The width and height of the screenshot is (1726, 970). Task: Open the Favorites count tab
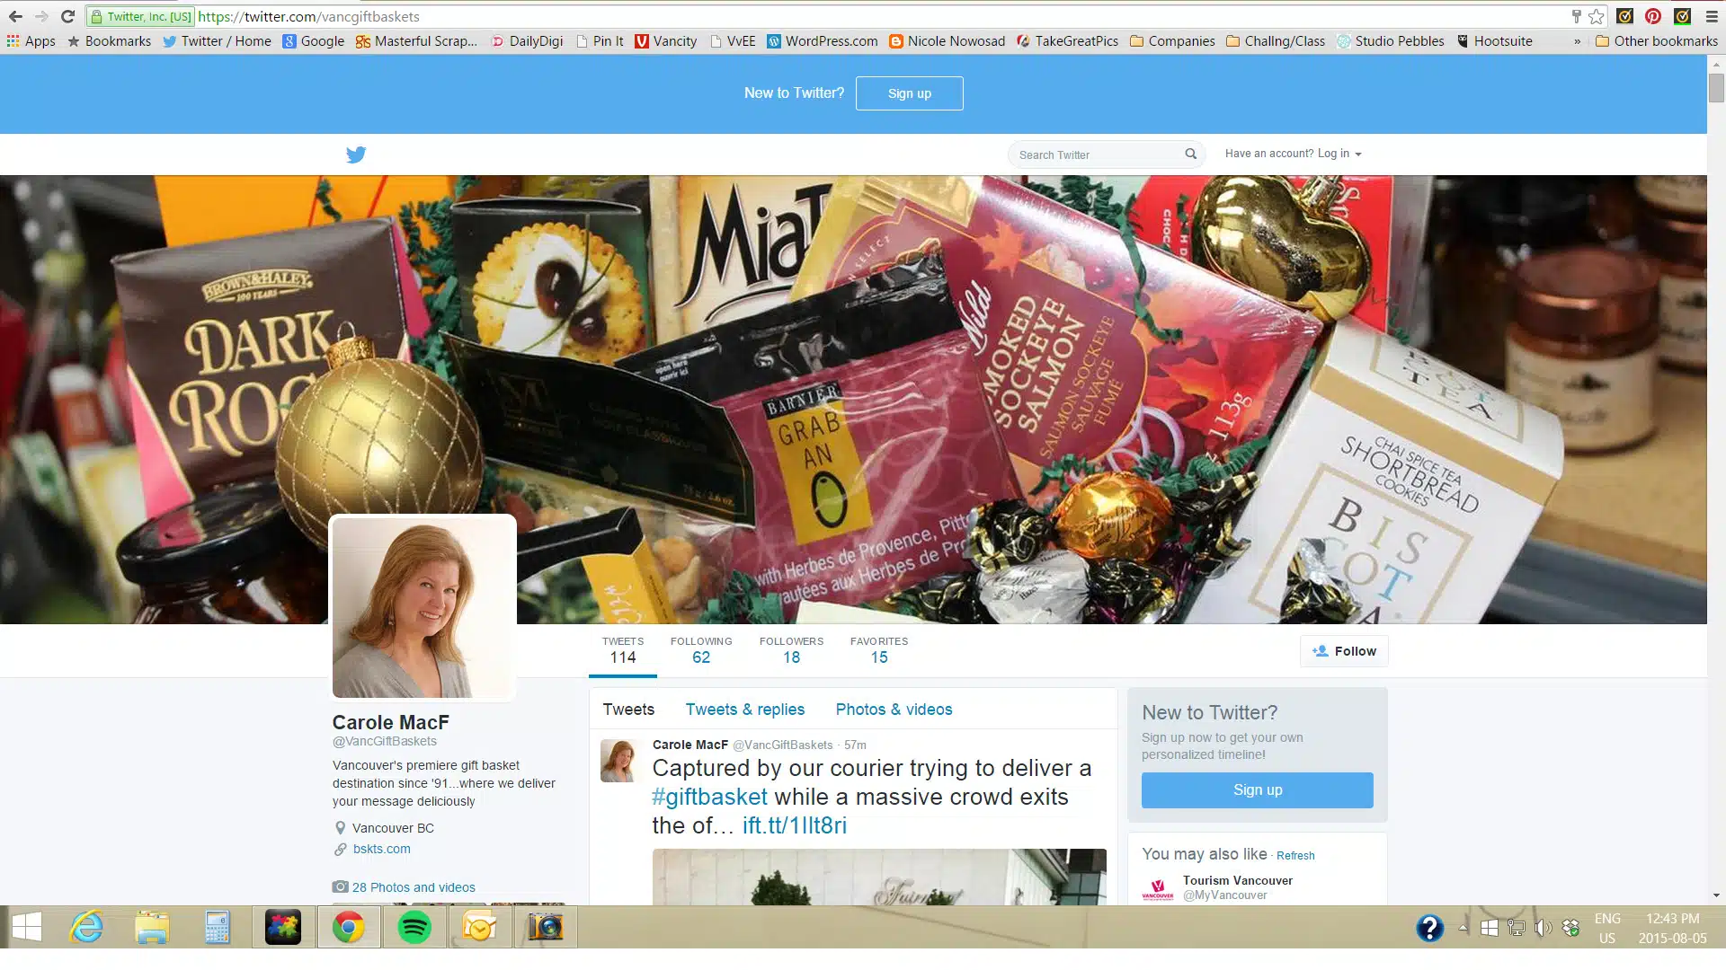coord(879,651)
